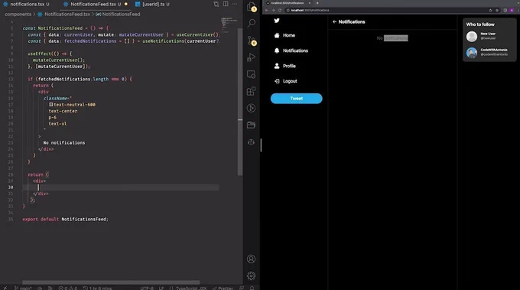The image size is (520, 290).
Task: Click the Who to follow heading
Action: [x=480, y=24]
